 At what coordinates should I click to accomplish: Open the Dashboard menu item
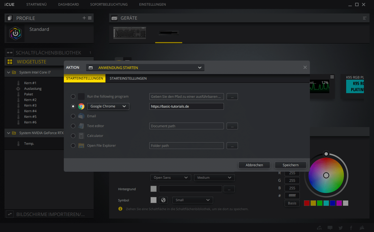coord(68,4)
